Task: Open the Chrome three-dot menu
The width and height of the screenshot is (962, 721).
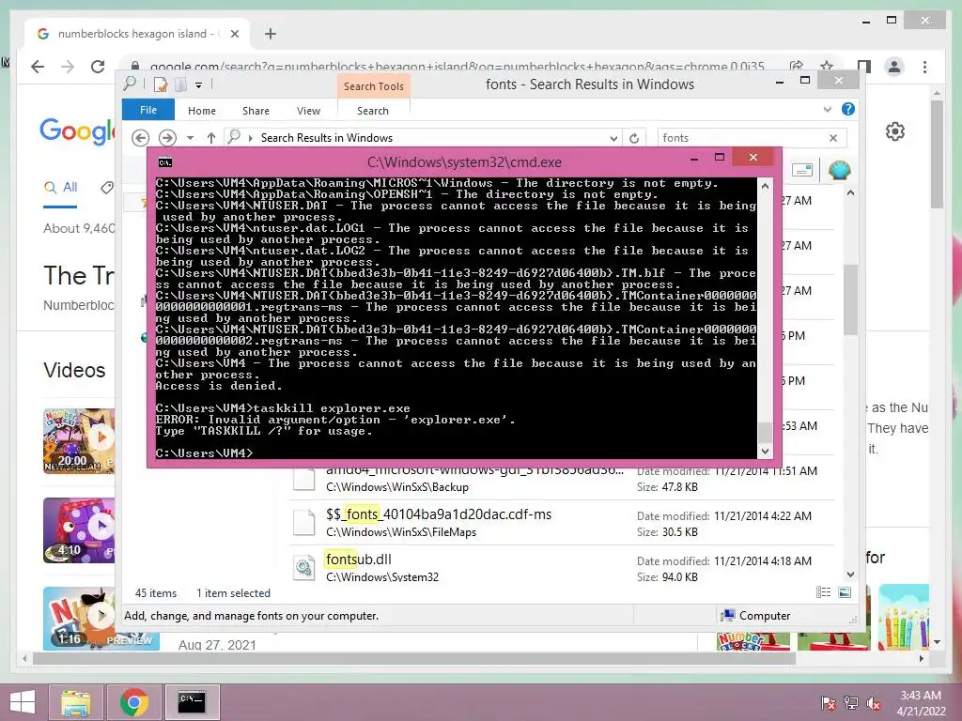Action: (924, 67)
